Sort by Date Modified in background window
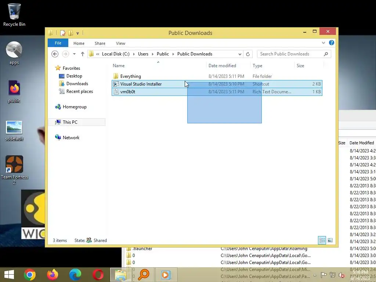 (362, 143)
